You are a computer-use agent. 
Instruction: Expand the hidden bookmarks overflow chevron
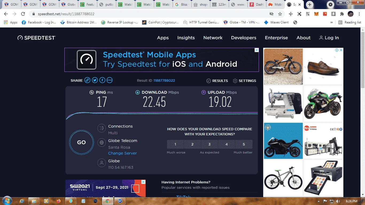point(332,22)
